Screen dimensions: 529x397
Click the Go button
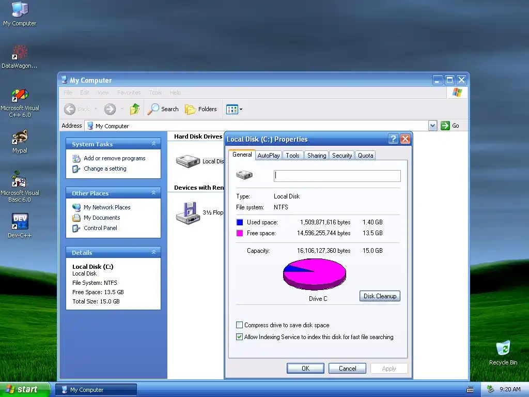click(x=450, y=126)
